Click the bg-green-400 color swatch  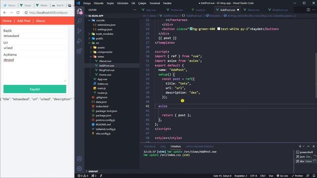tap(191, 29)
